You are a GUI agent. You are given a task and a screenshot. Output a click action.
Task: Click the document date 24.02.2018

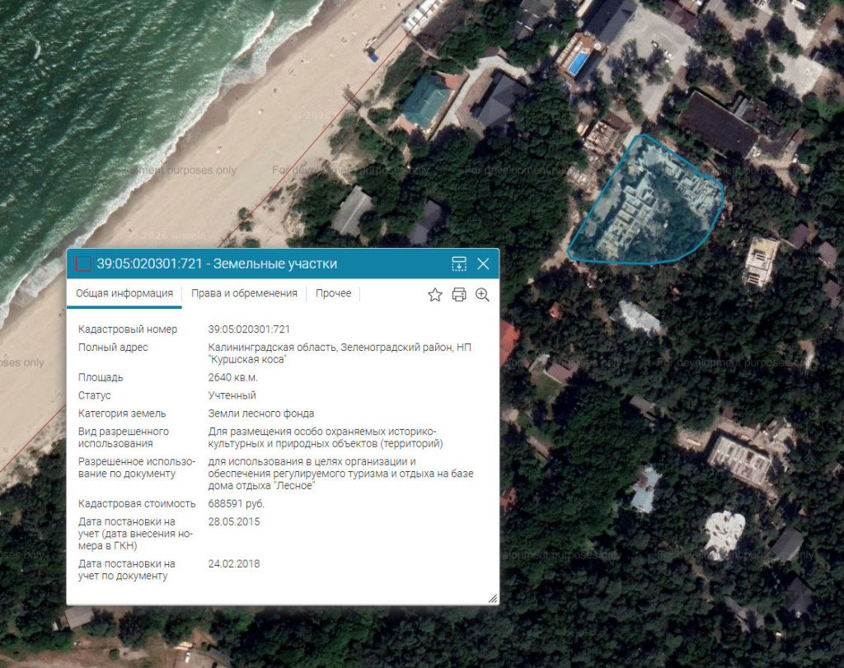tap(233, 563)
